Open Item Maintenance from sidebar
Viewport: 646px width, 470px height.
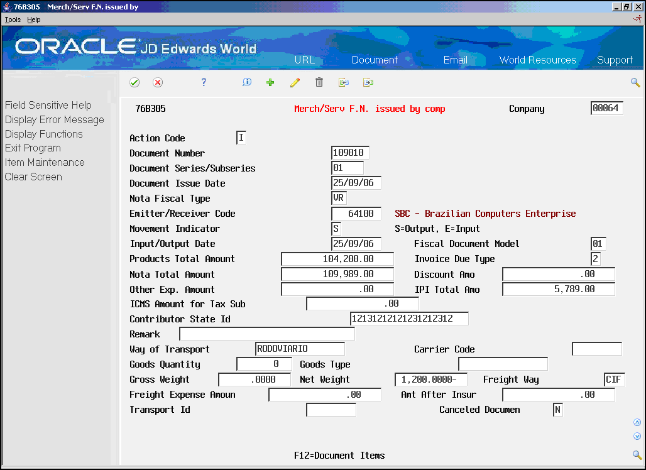click(x=45, y=163)
